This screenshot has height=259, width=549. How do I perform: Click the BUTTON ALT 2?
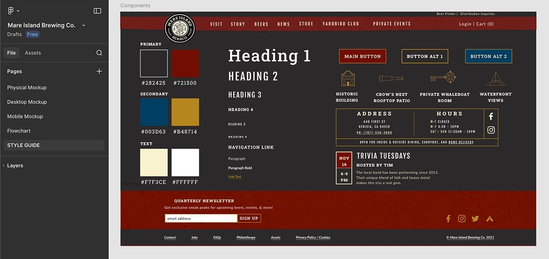[489, 56]
